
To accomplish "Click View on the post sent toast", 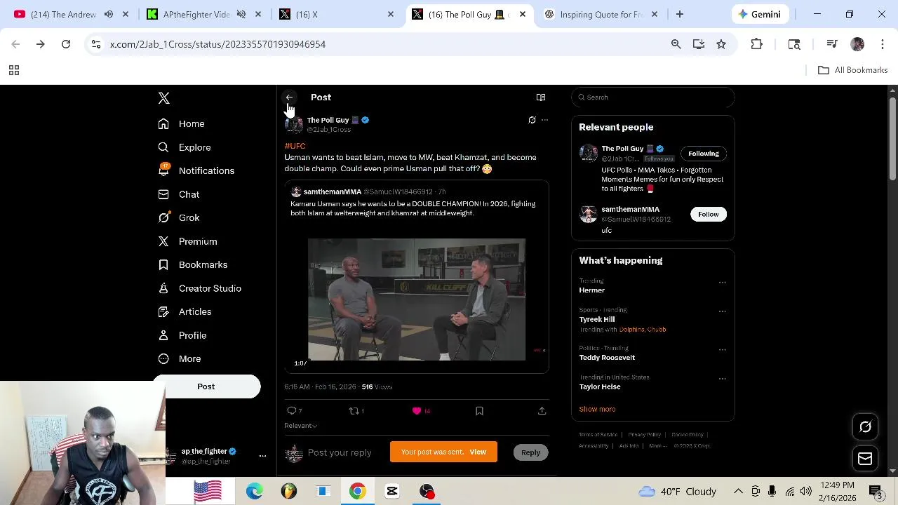I will pos(478,452).
